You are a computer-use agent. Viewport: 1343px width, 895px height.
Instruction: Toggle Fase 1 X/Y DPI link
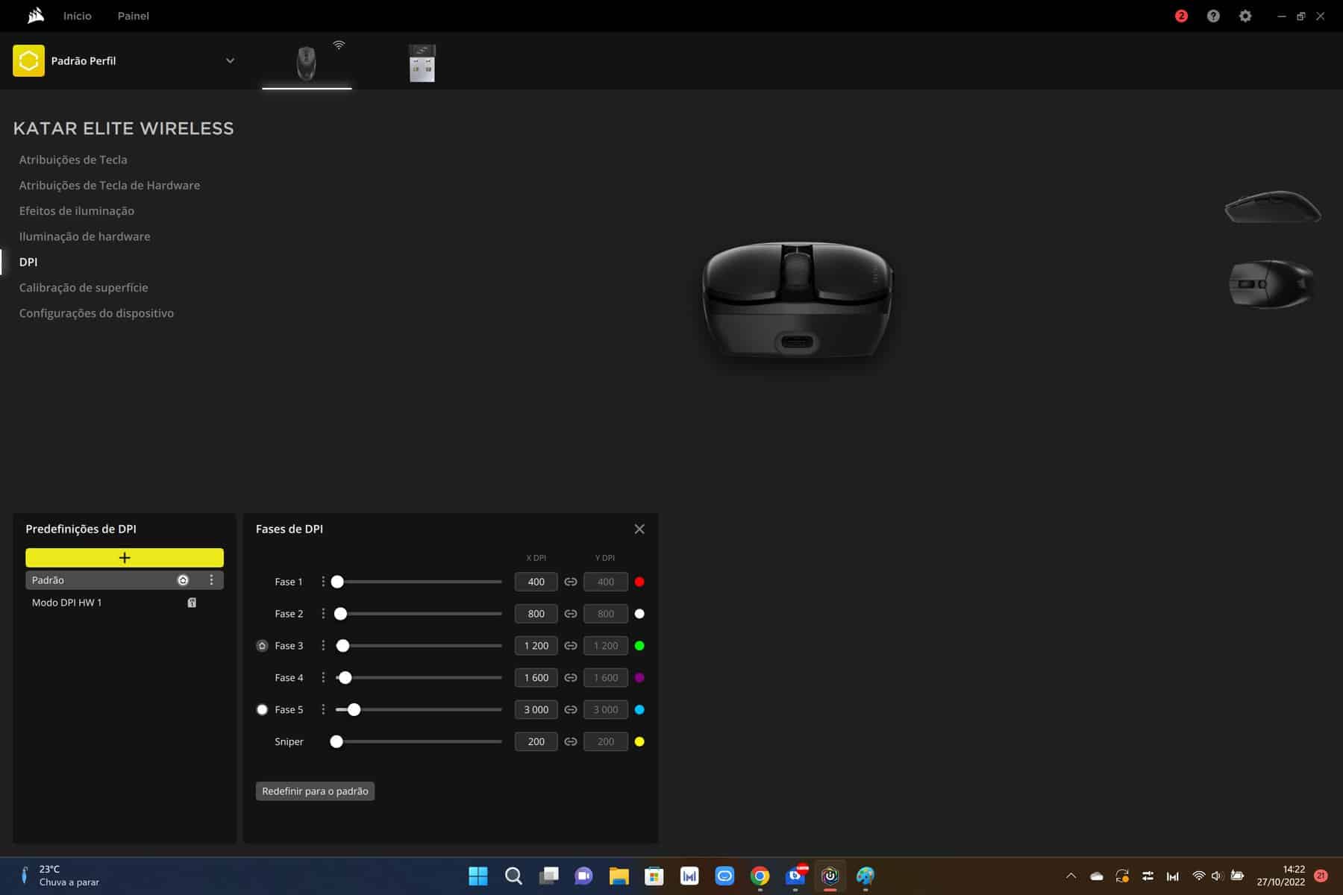click(x=571, y=582)
